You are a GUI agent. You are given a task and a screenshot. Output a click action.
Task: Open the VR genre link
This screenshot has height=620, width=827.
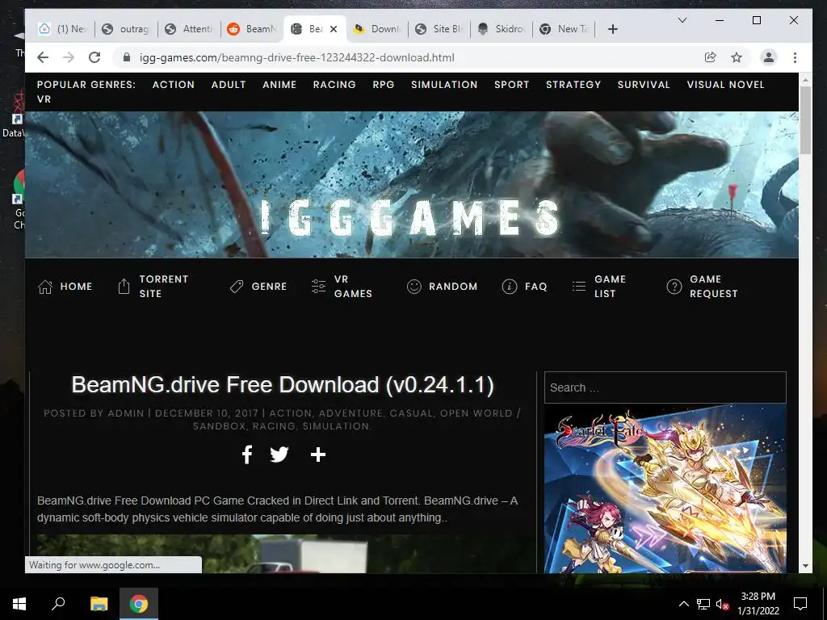pos(44,99)
